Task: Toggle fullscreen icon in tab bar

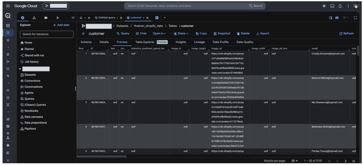Action: [355, 18]
